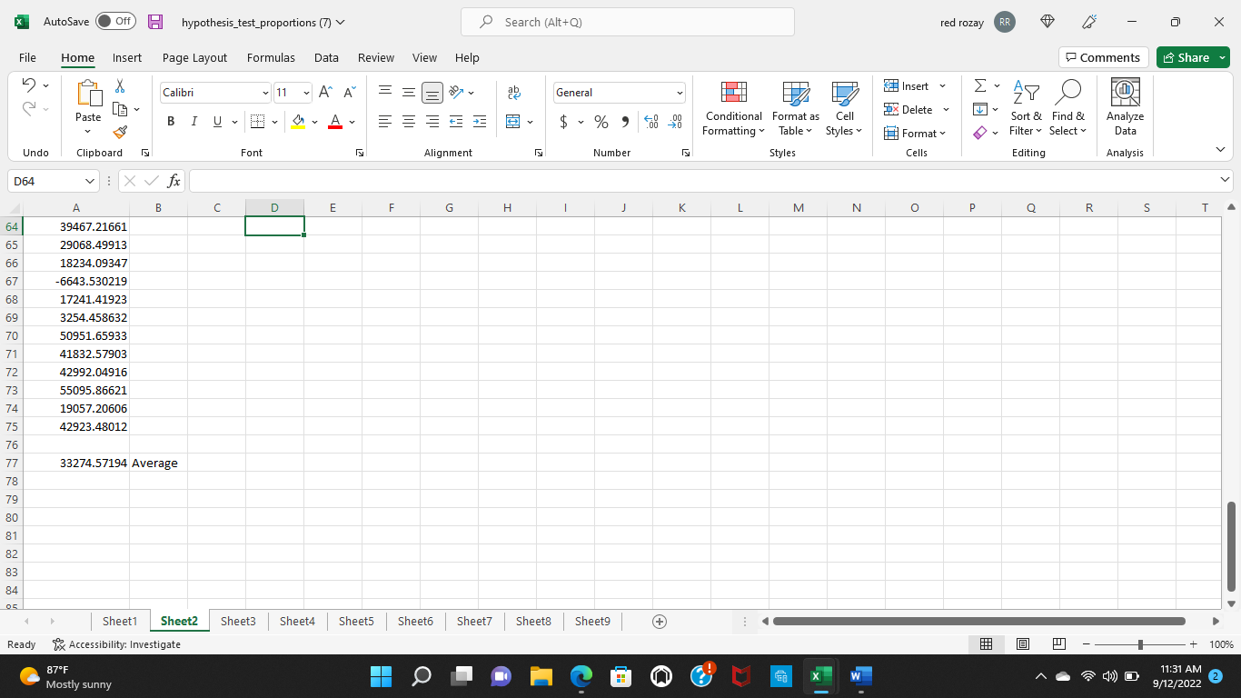Click the zoom slider handle
1241x698 pixels.
point(1140,644)
